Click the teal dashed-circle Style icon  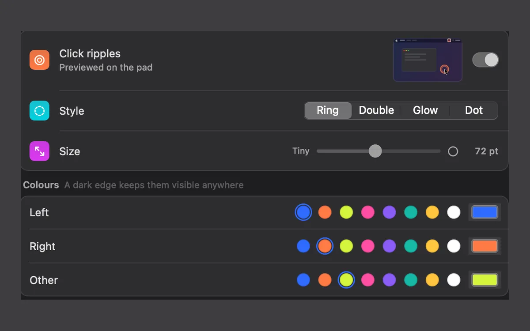[x=39, y=111]
